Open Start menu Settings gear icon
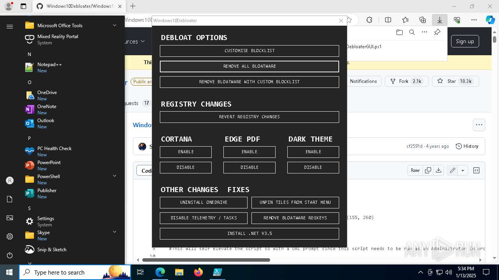The height and width of the screenshot is (280, 499). click(x=10, y=236)
